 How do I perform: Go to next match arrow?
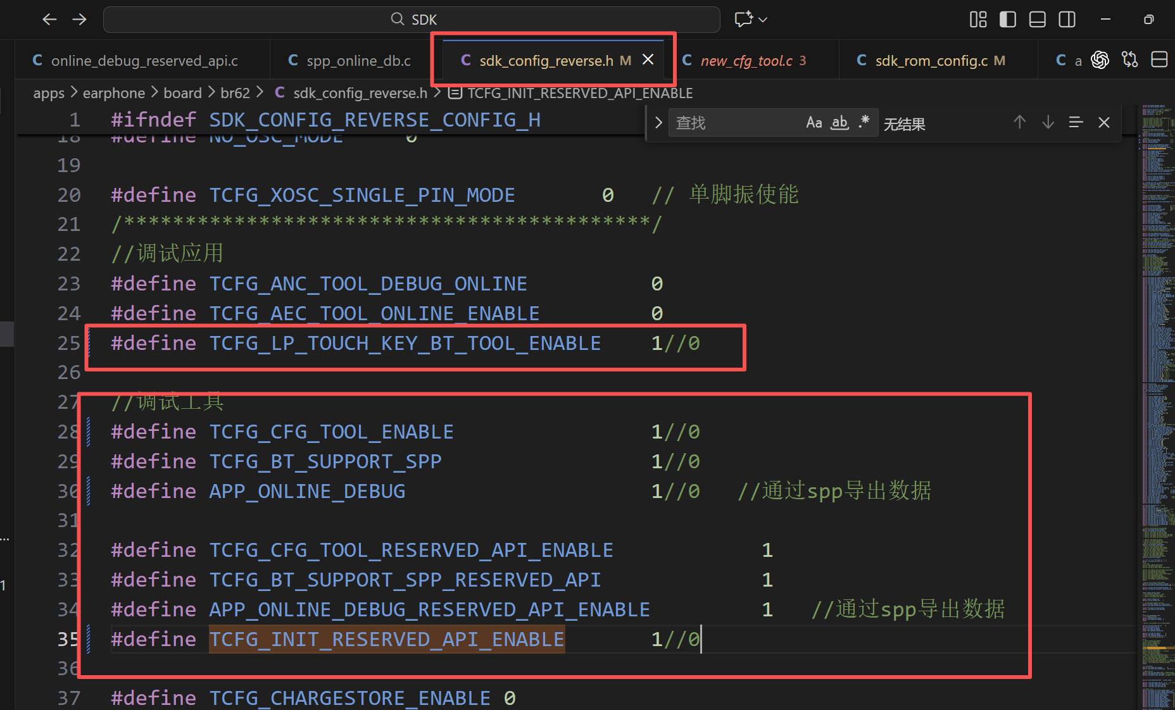pyautogui.click(x=1048, y=122)
